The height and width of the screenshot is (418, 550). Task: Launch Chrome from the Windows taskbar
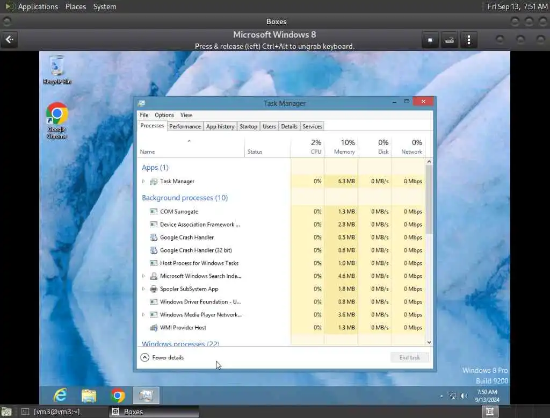tap(118, 395)
